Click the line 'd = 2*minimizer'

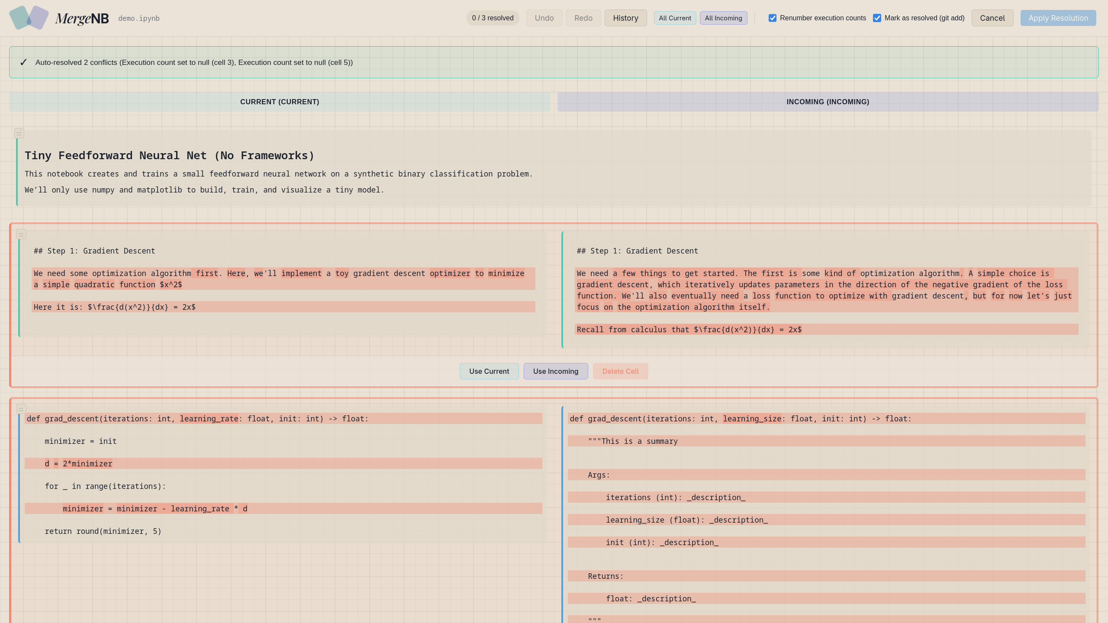coord(283,463)
